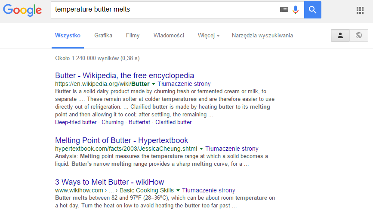Image resolution: width=373 pixels, height=216 pixels.
Task: Click into the search query field
Action: [x=163, y=9]
